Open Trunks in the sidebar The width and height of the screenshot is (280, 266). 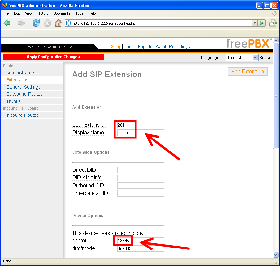point(13,101)
